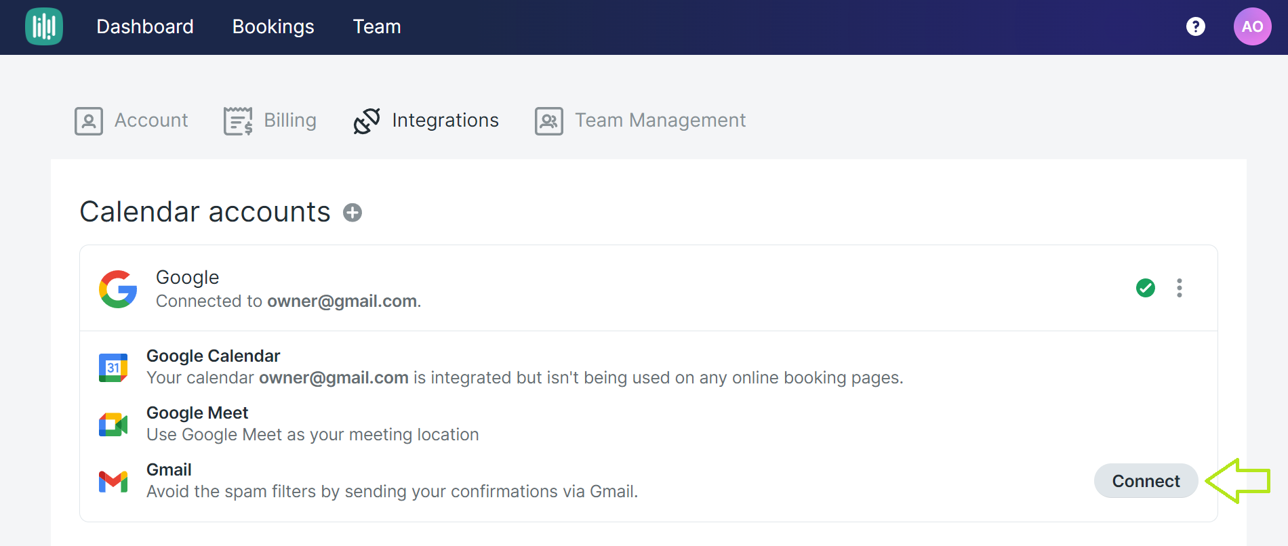The image size is (1288, 546).
Task: Select the Integrations tab
Action: tap(426, 121)
